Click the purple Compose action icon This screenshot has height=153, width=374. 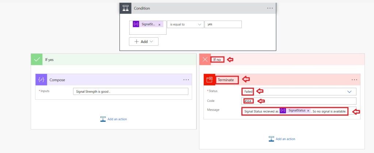tap(41, 80)
